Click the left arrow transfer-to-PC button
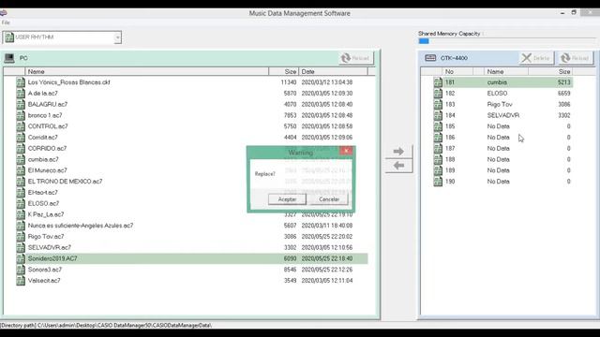The height and width of the screenshot is (337, 600). [398, 166]
